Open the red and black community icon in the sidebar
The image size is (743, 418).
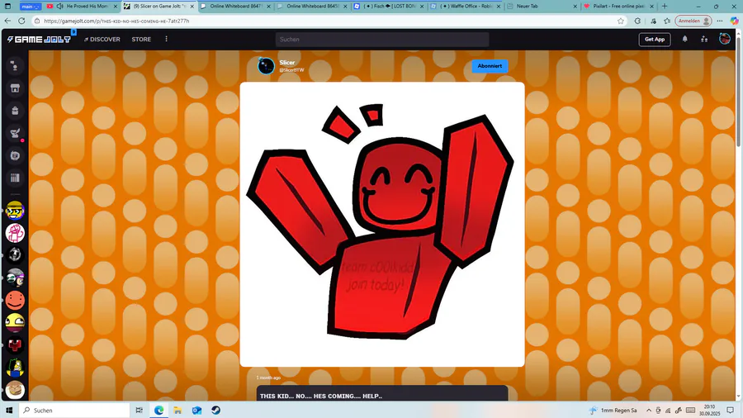15,345
